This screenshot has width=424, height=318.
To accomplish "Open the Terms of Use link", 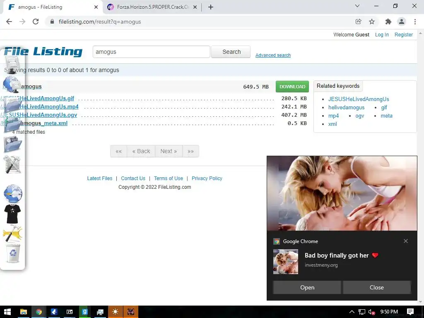I will 169,178.
